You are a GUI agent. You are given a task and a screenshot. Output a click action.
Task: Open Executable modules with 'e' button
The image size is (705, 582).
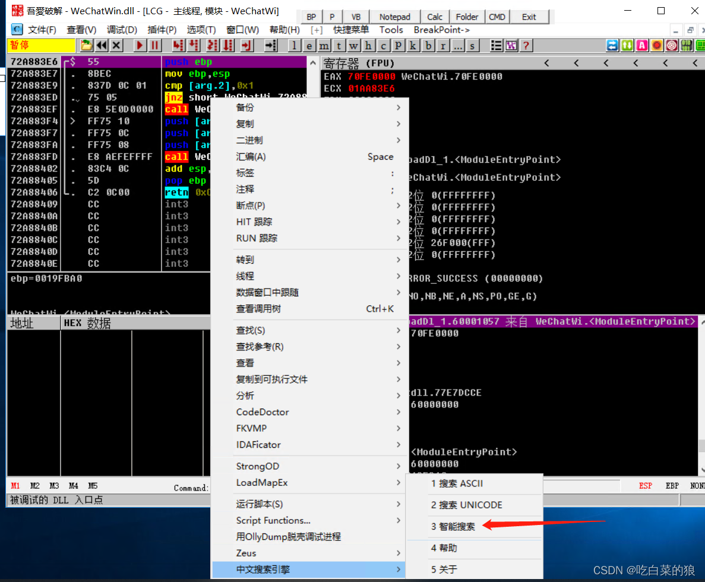pyautogui.click(x=309, y=45)
